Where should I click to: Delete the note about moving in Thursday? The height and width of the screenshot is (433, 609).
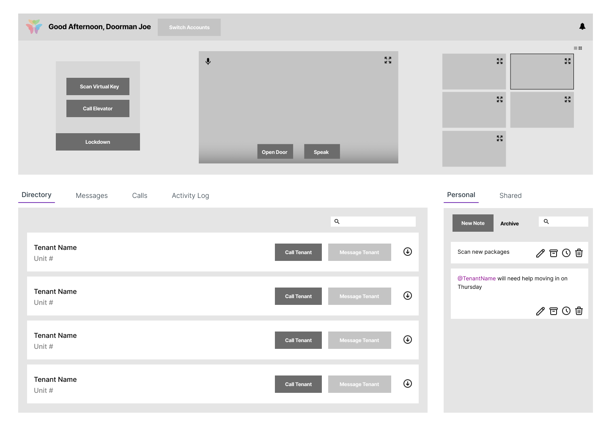579,311
